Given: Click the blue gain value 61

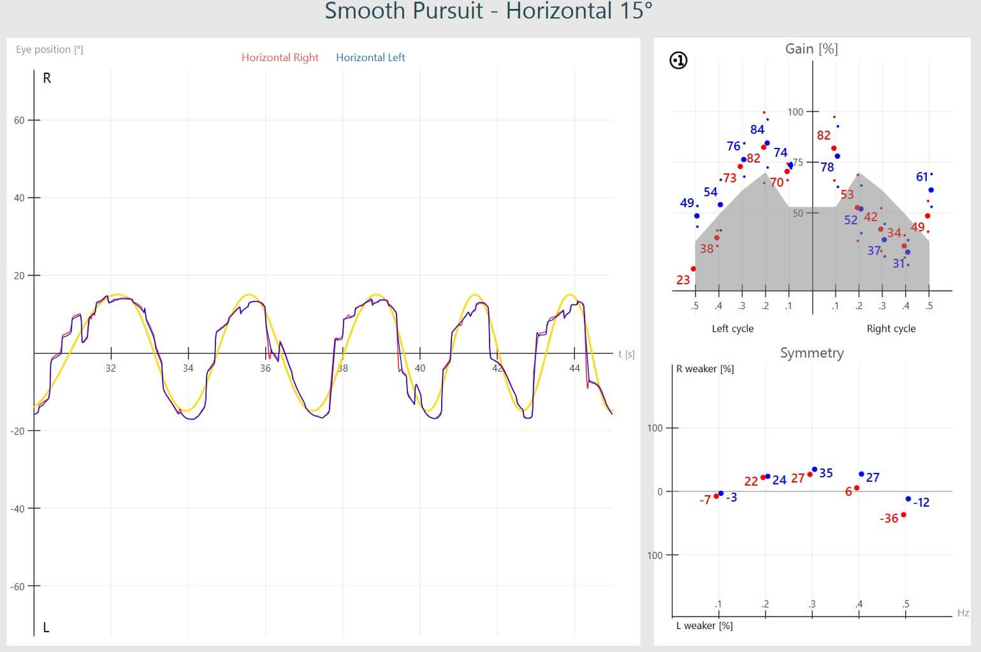Looking at the screenshot, I should (922, 177).
